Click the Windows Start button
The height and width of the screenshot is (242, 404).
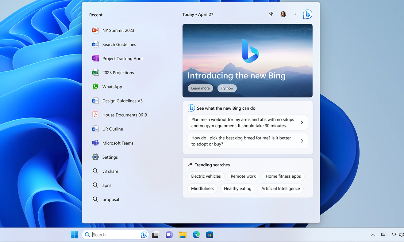pos(75,235)
